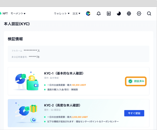Click the hexagon settings icon

(x=139, y=13)
